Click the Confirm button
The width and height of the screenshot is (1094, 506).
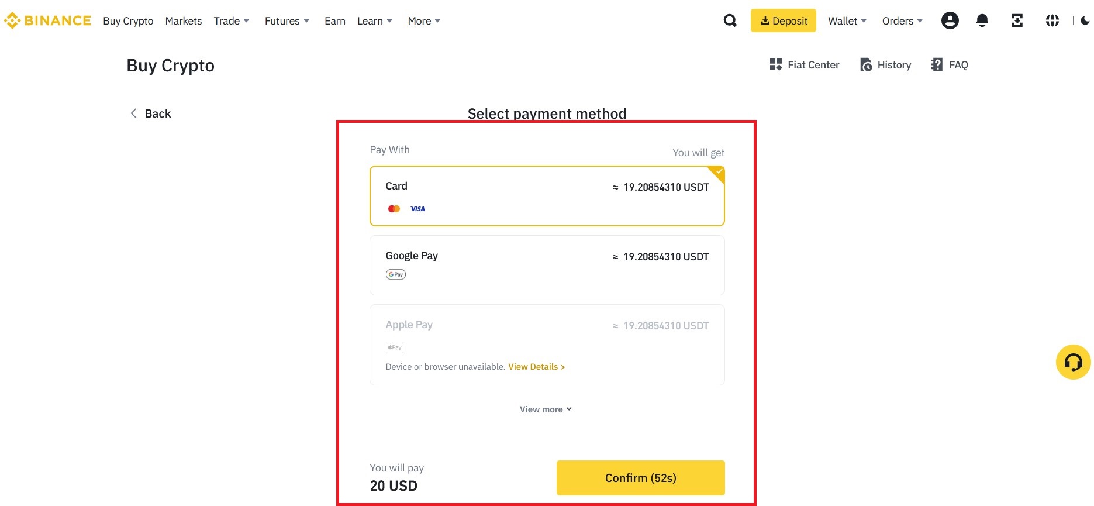coord(641,478)
